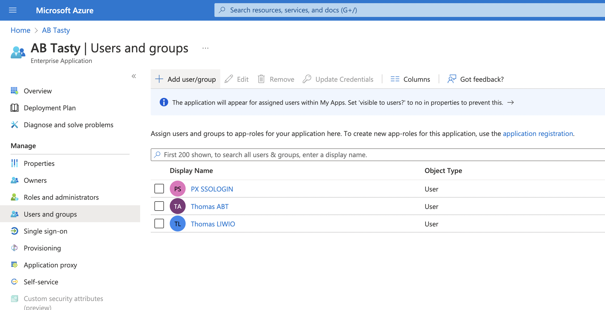The width and height of the screenshot is (605, 310).
Task: Click the Roles and administrators icon
Action: tap(15, 197)
